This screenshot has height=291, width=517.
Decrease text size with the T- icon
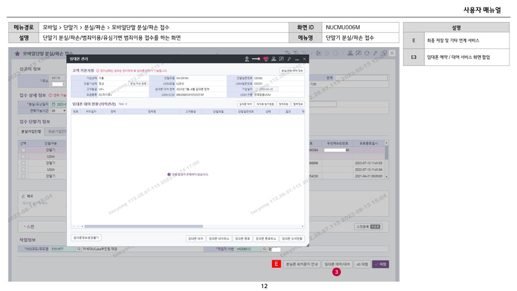coord(296,53)
